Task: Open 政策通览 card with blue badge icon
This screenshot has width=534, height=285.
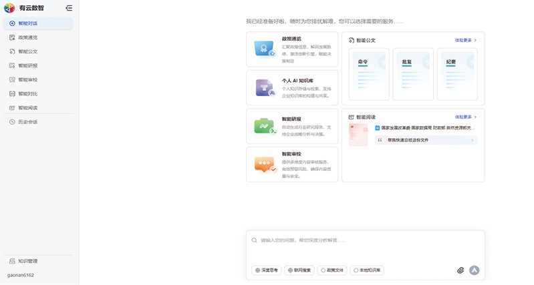Action: pos(291,49)
